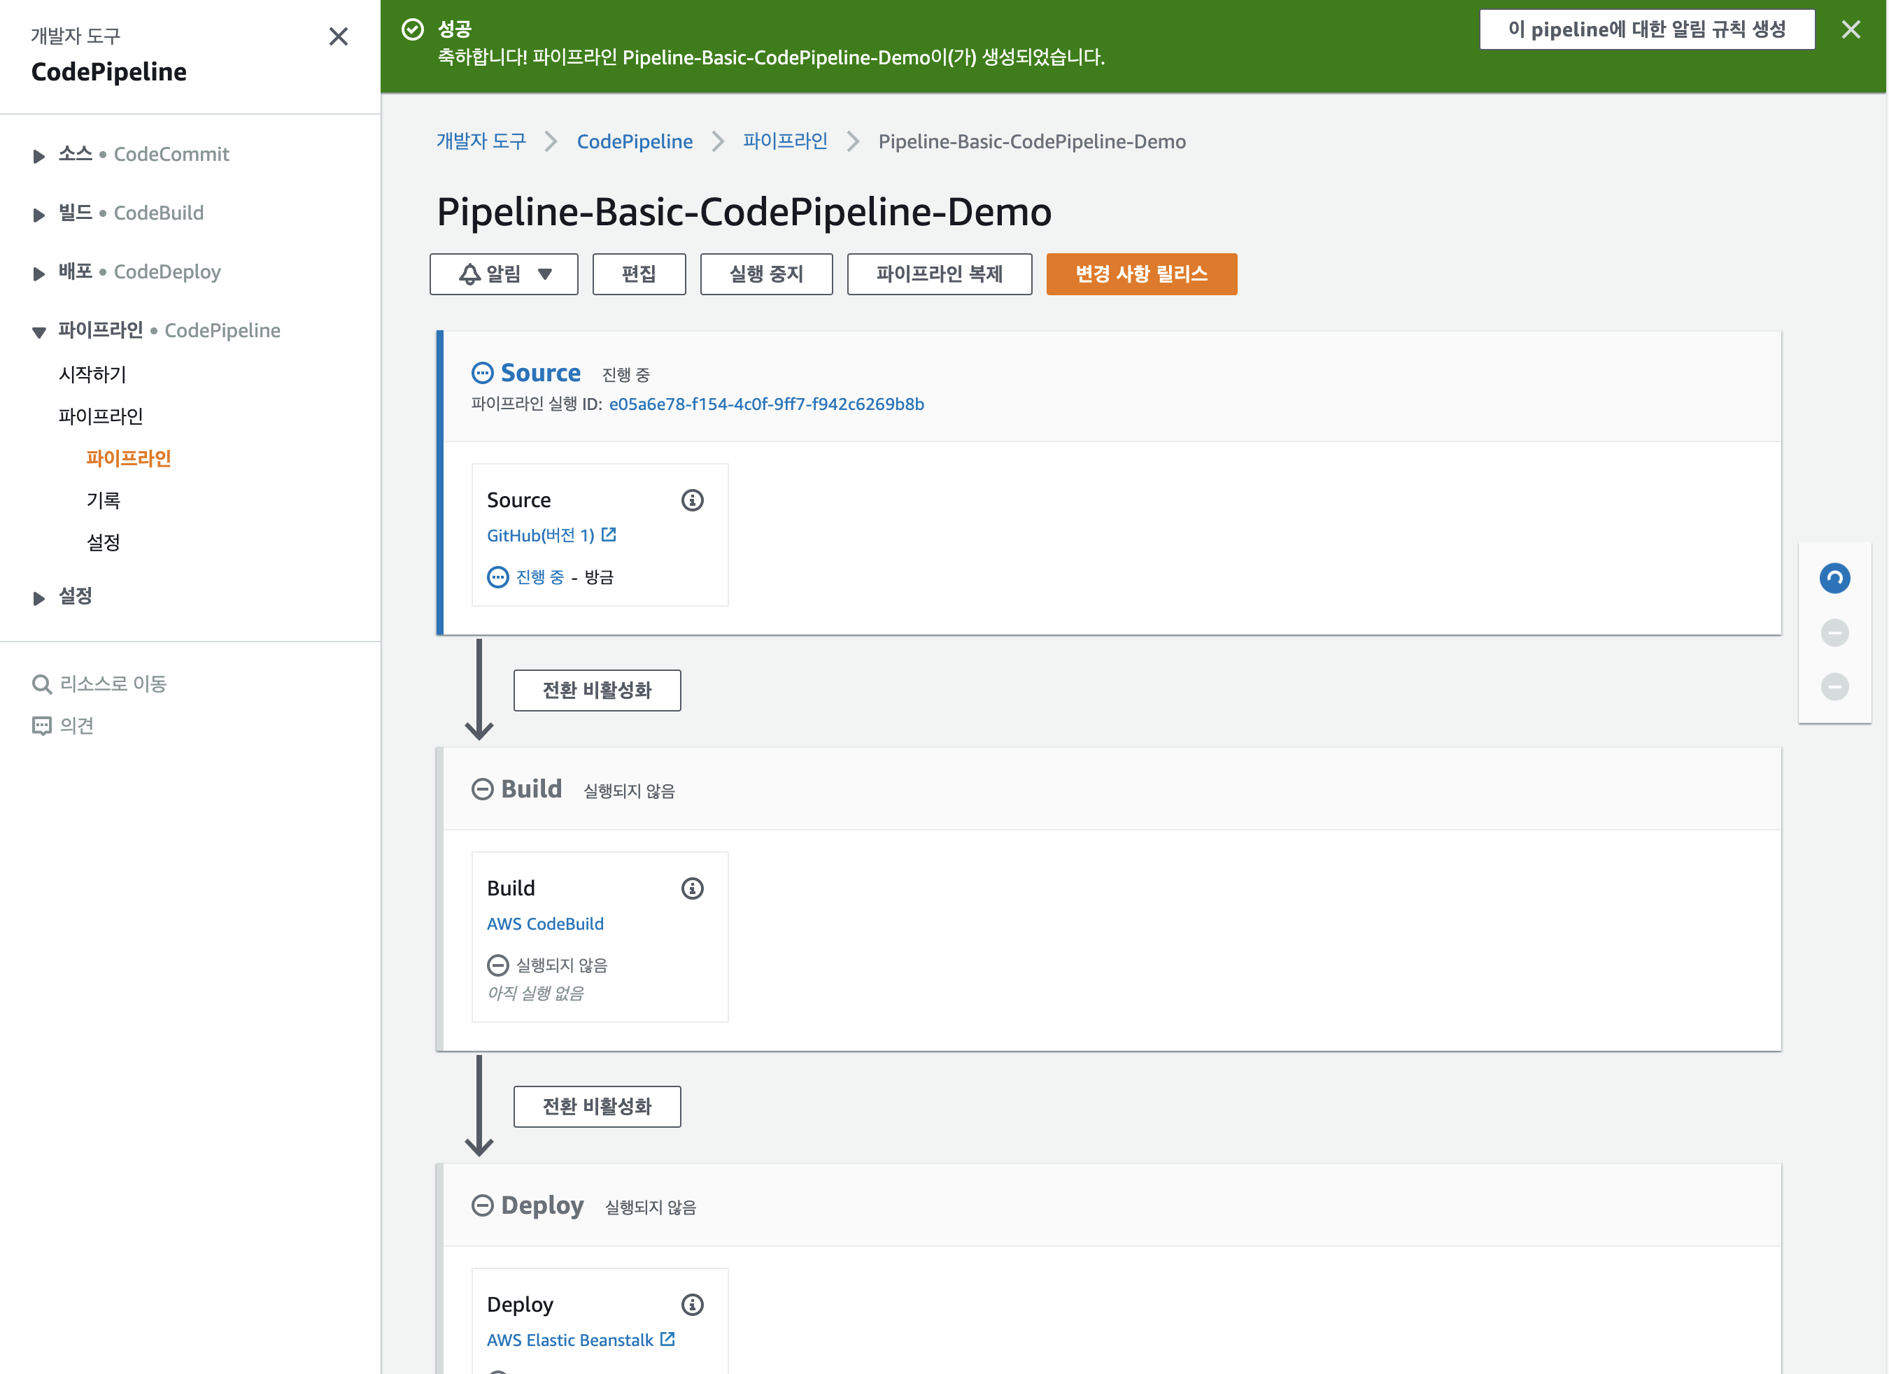Click the Build stage not-run status icon

[x=482, y=788]
